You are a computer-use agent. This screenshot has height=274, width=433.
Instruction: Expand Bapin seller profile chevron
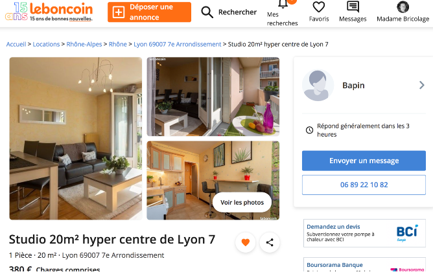[422, 85]
